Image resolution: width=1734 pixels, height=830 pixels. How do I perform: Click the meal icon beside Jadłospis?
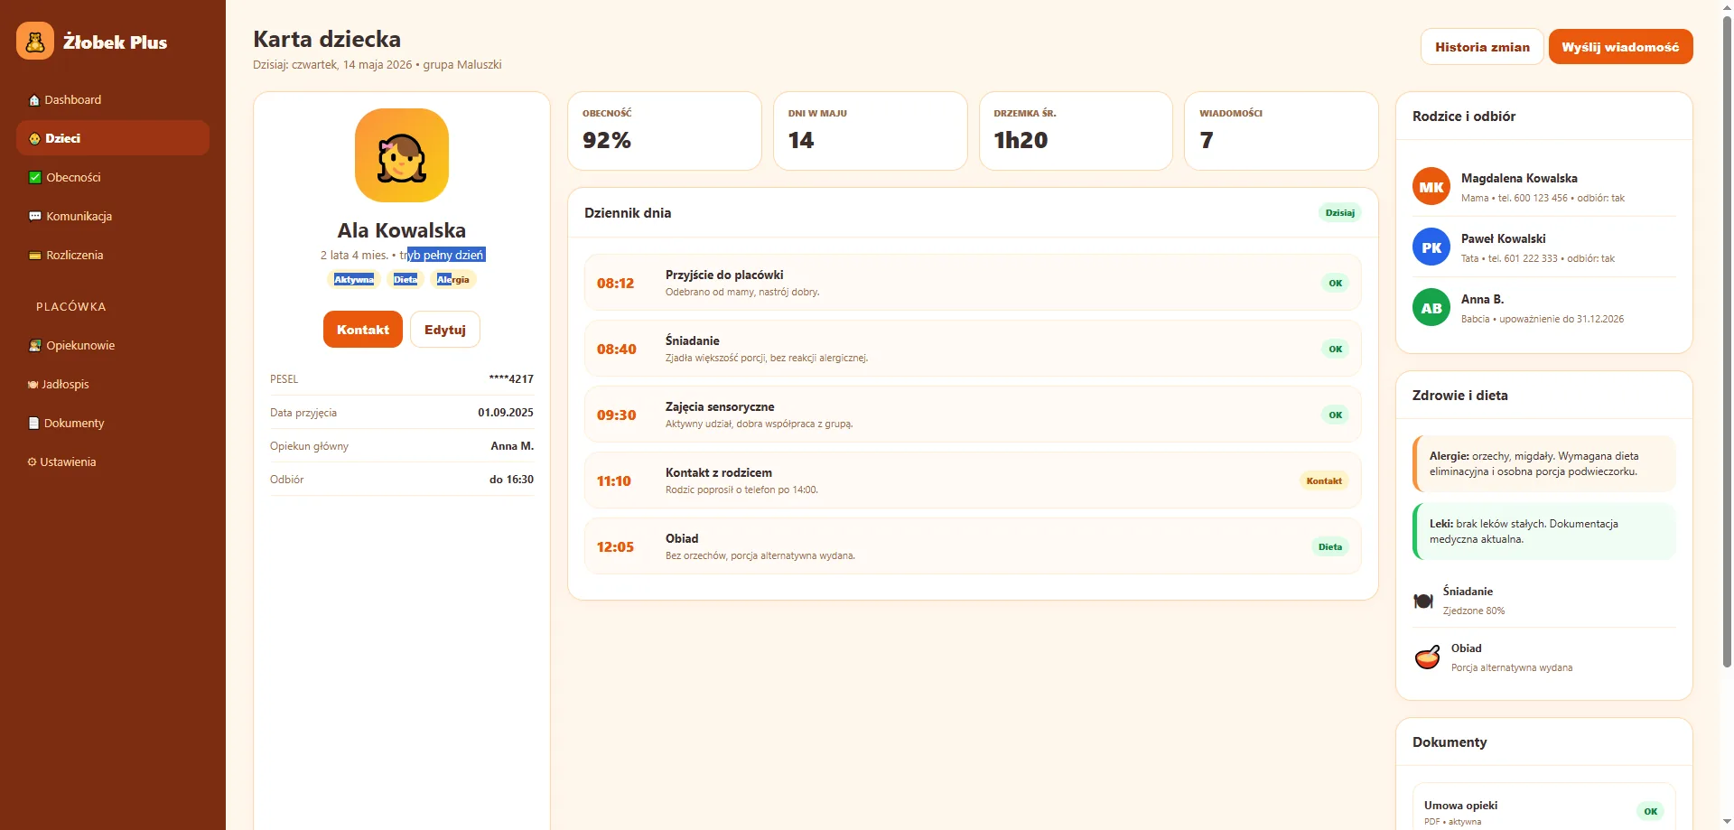coord(33,385)
